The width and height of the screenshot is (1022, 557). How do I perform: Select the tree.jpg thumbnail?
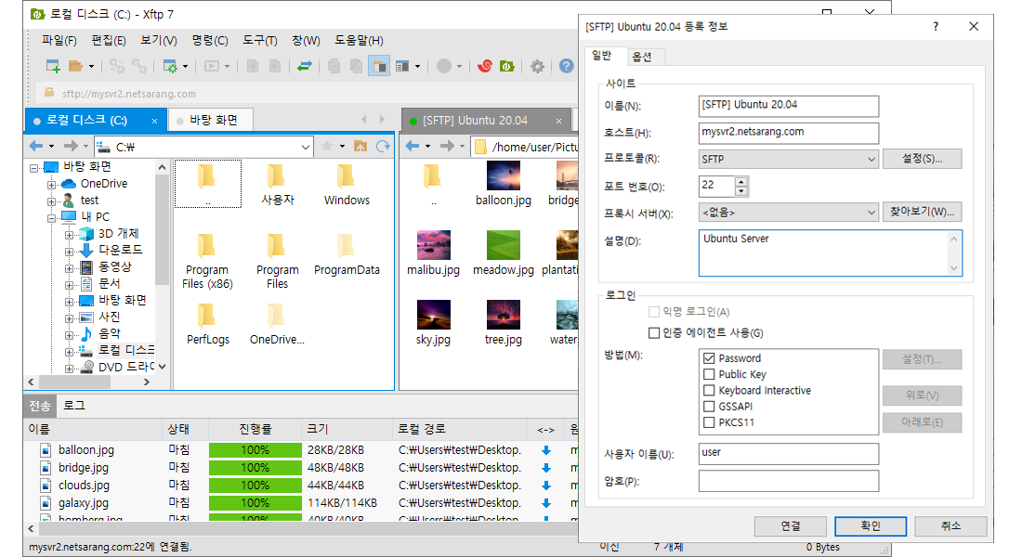click(x=504, y=315)
